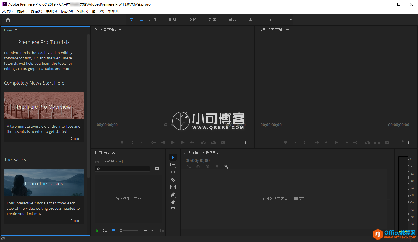Click Mark Out in Source monitor
The image size is (418, 242).
coord(141,143)
